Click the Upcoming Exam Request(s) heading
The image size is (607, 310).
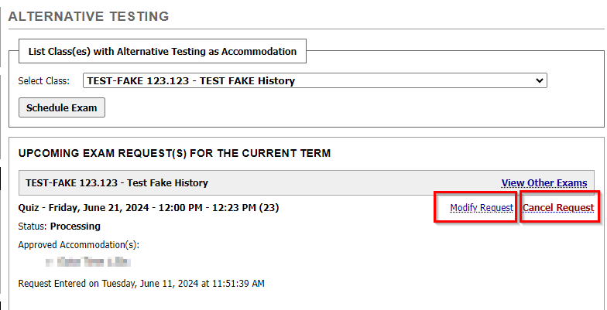pyautogui.click(x=174, y=153)
